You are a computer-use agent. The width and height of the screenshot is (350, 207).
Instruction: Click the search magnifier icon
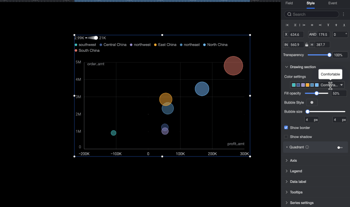(289, 14)
